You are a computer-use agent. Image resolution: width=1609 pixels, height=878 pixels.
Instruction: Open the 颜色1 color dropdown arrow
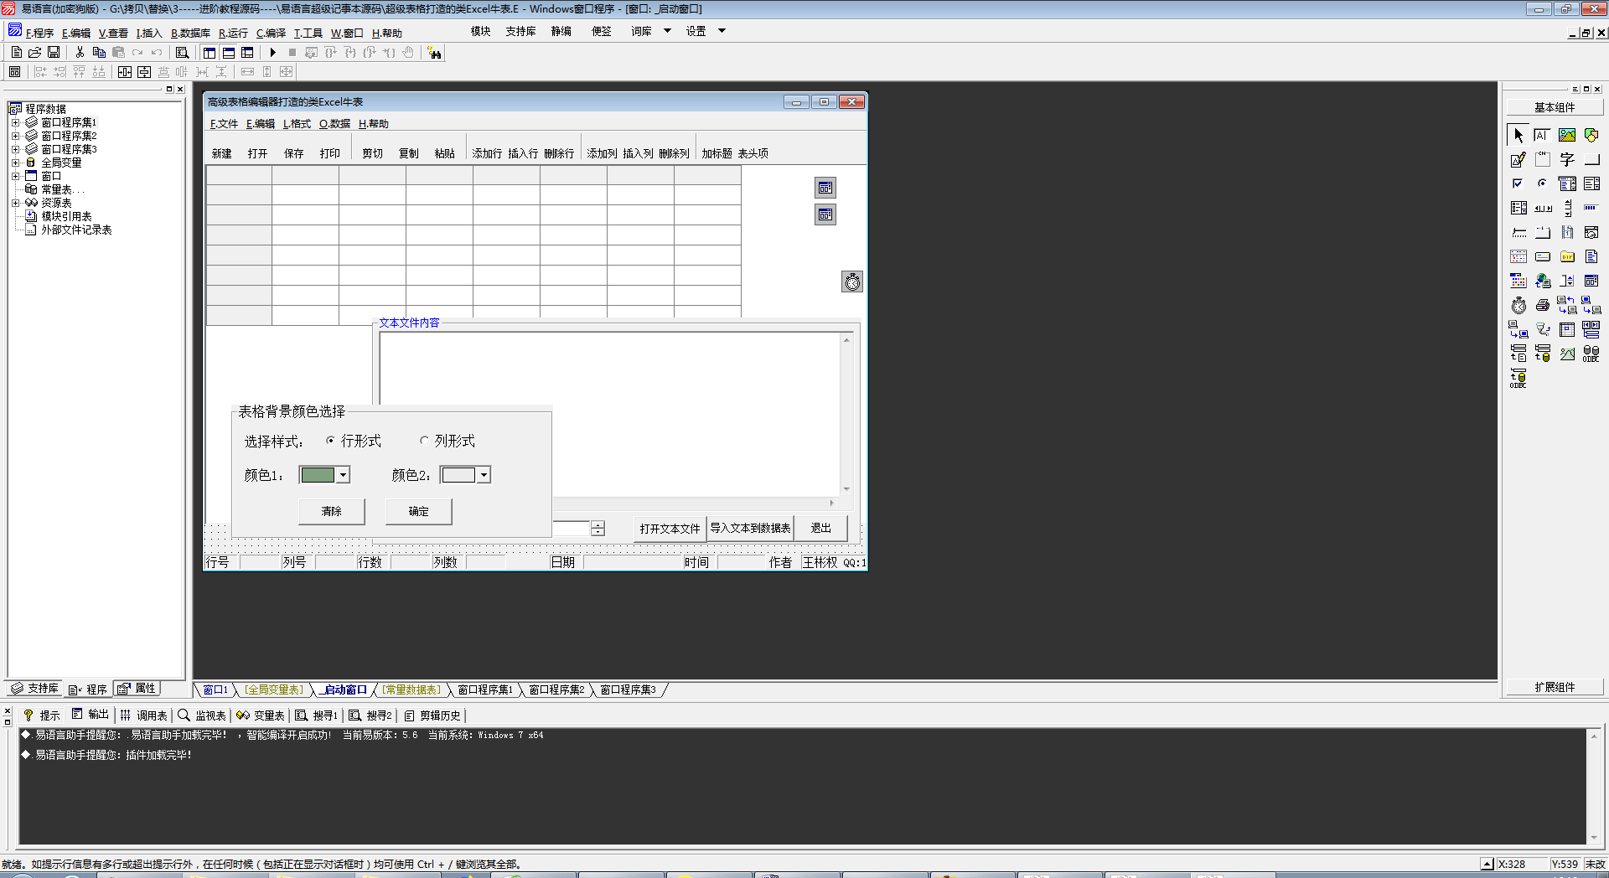(x=343, y=475)
